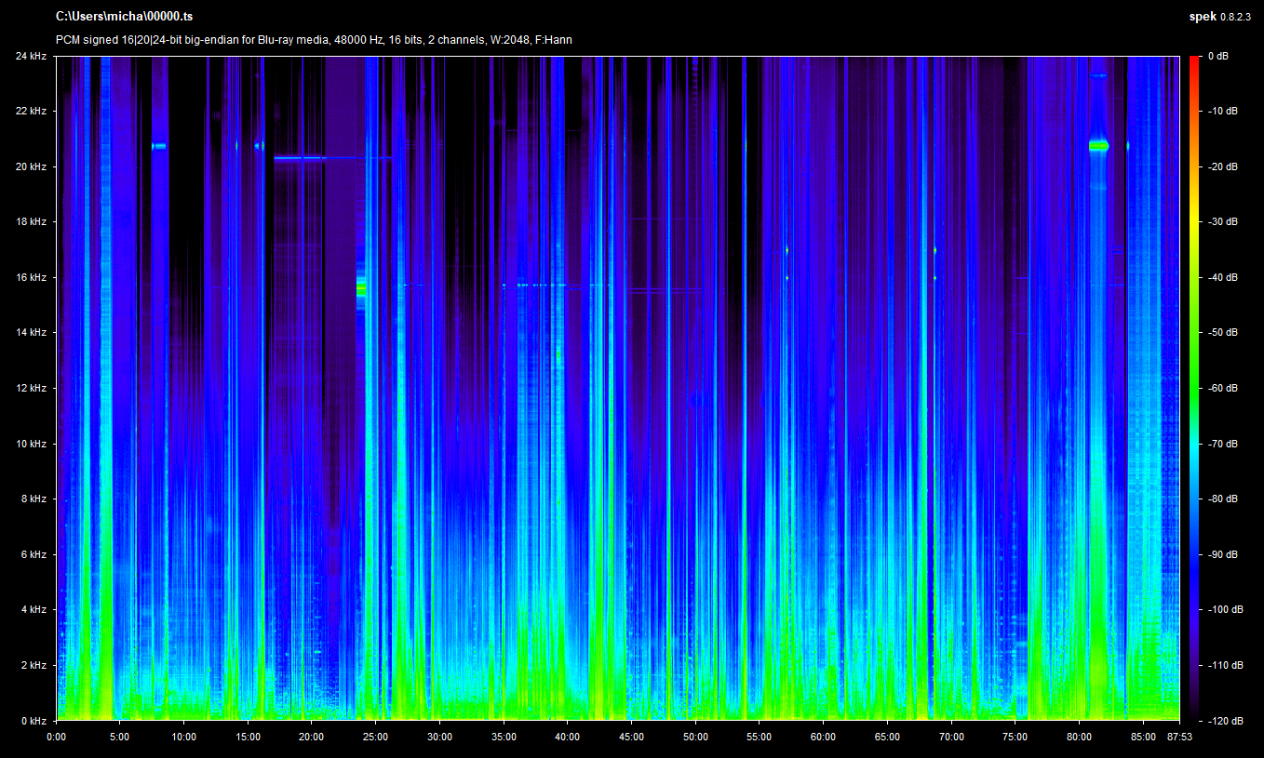This screenshot has height=758, width=1264.
Task: Select the 0 kHz frequency axis label
Action: [33, 721]
